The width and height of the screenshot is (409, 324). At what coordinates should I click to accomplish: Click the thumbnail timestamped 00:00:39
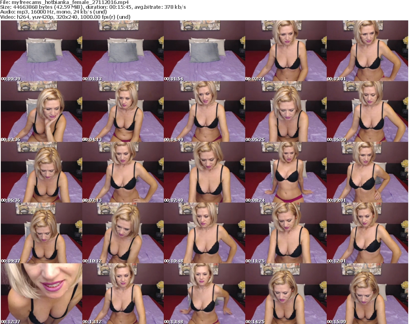point(41,51)
